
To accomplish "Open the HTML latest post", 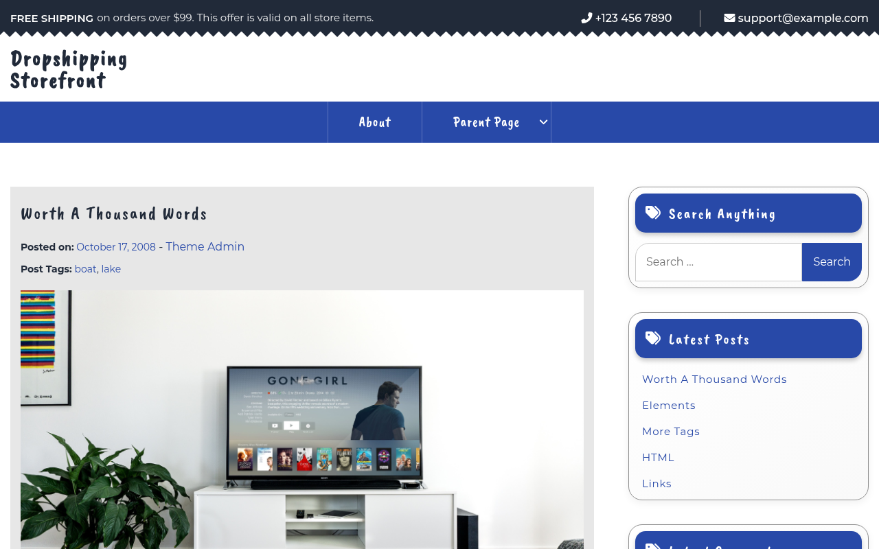I will coord(658,457).
